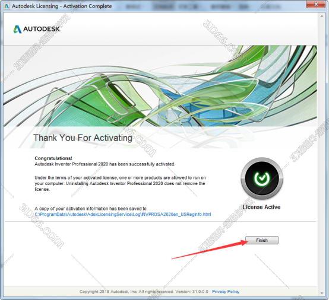Viewport: 329px width, 300px height.
Task: Click the AUTODESK wordmark text
Action: tap(42, 29)
